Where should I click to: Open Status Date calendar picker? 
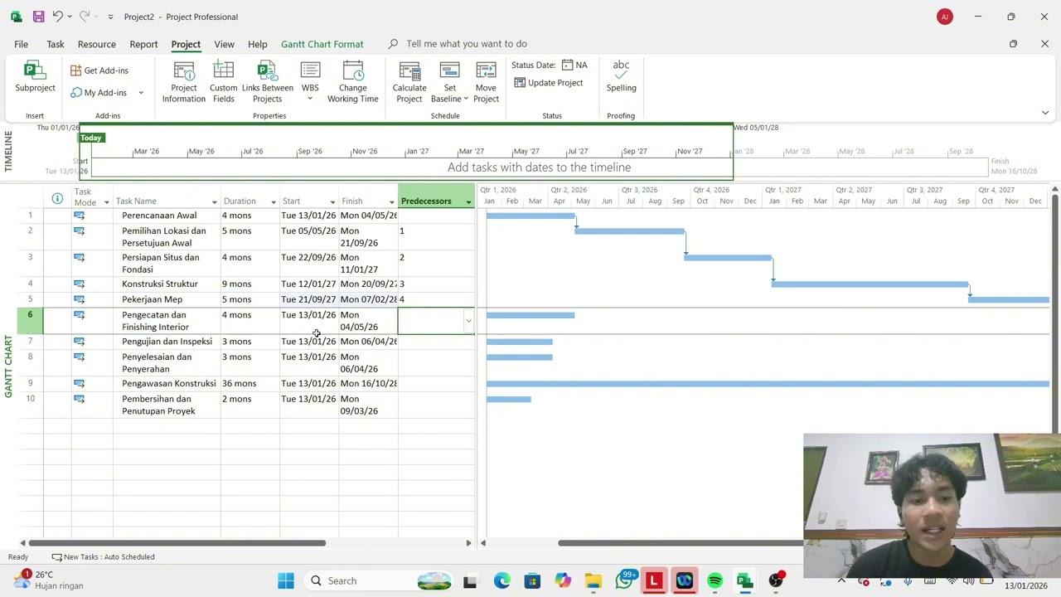click(568, 65)
